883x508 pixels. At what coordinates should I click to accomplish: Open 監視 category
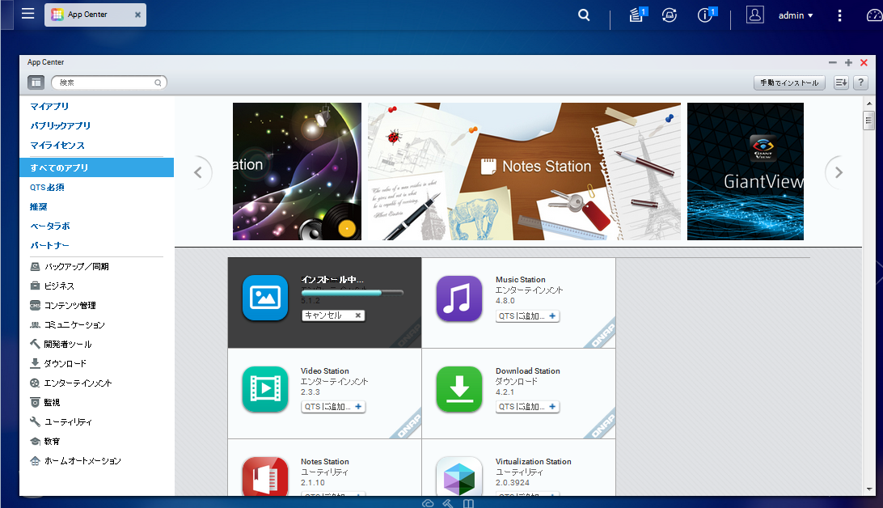point(45,403)
